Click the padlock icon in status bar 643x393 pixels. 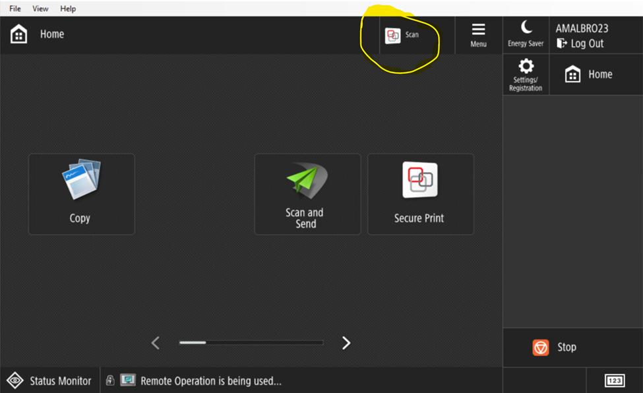110,380
